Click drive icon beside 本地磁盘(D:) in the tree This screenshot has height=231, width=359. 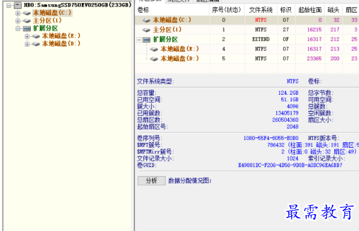point(36,44)
